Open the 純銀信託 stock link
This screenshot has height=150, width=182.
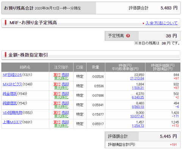[x=10, y=103]
